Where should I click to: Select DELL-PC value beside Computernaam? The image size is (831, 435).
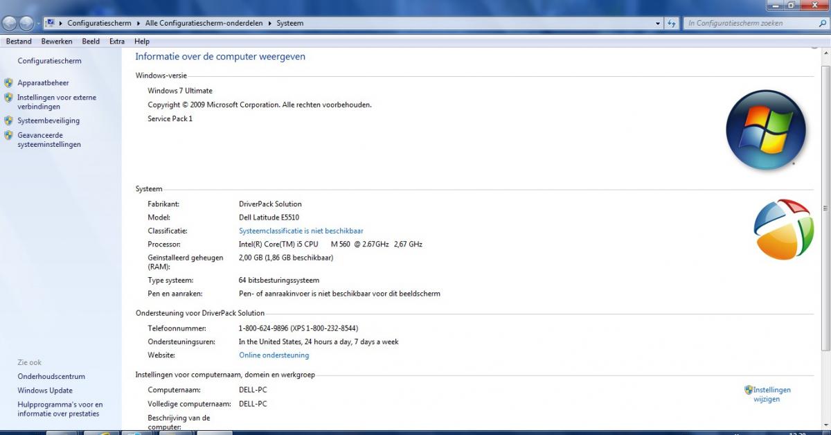tap(253, 390)
